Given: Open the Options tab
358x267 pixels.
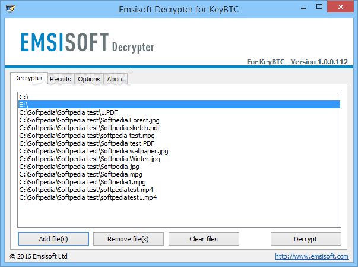Looking at the screenshot, I should click(x=89, y=79).
